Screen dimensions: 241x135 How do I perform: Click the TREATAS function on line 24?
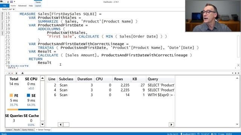coord(46,48)
